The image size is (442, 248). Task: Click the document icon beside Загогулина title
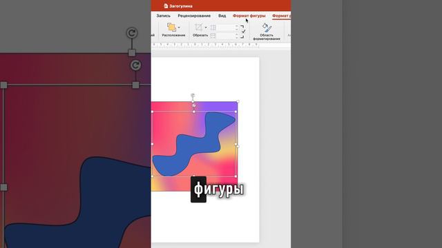(166, 6)
